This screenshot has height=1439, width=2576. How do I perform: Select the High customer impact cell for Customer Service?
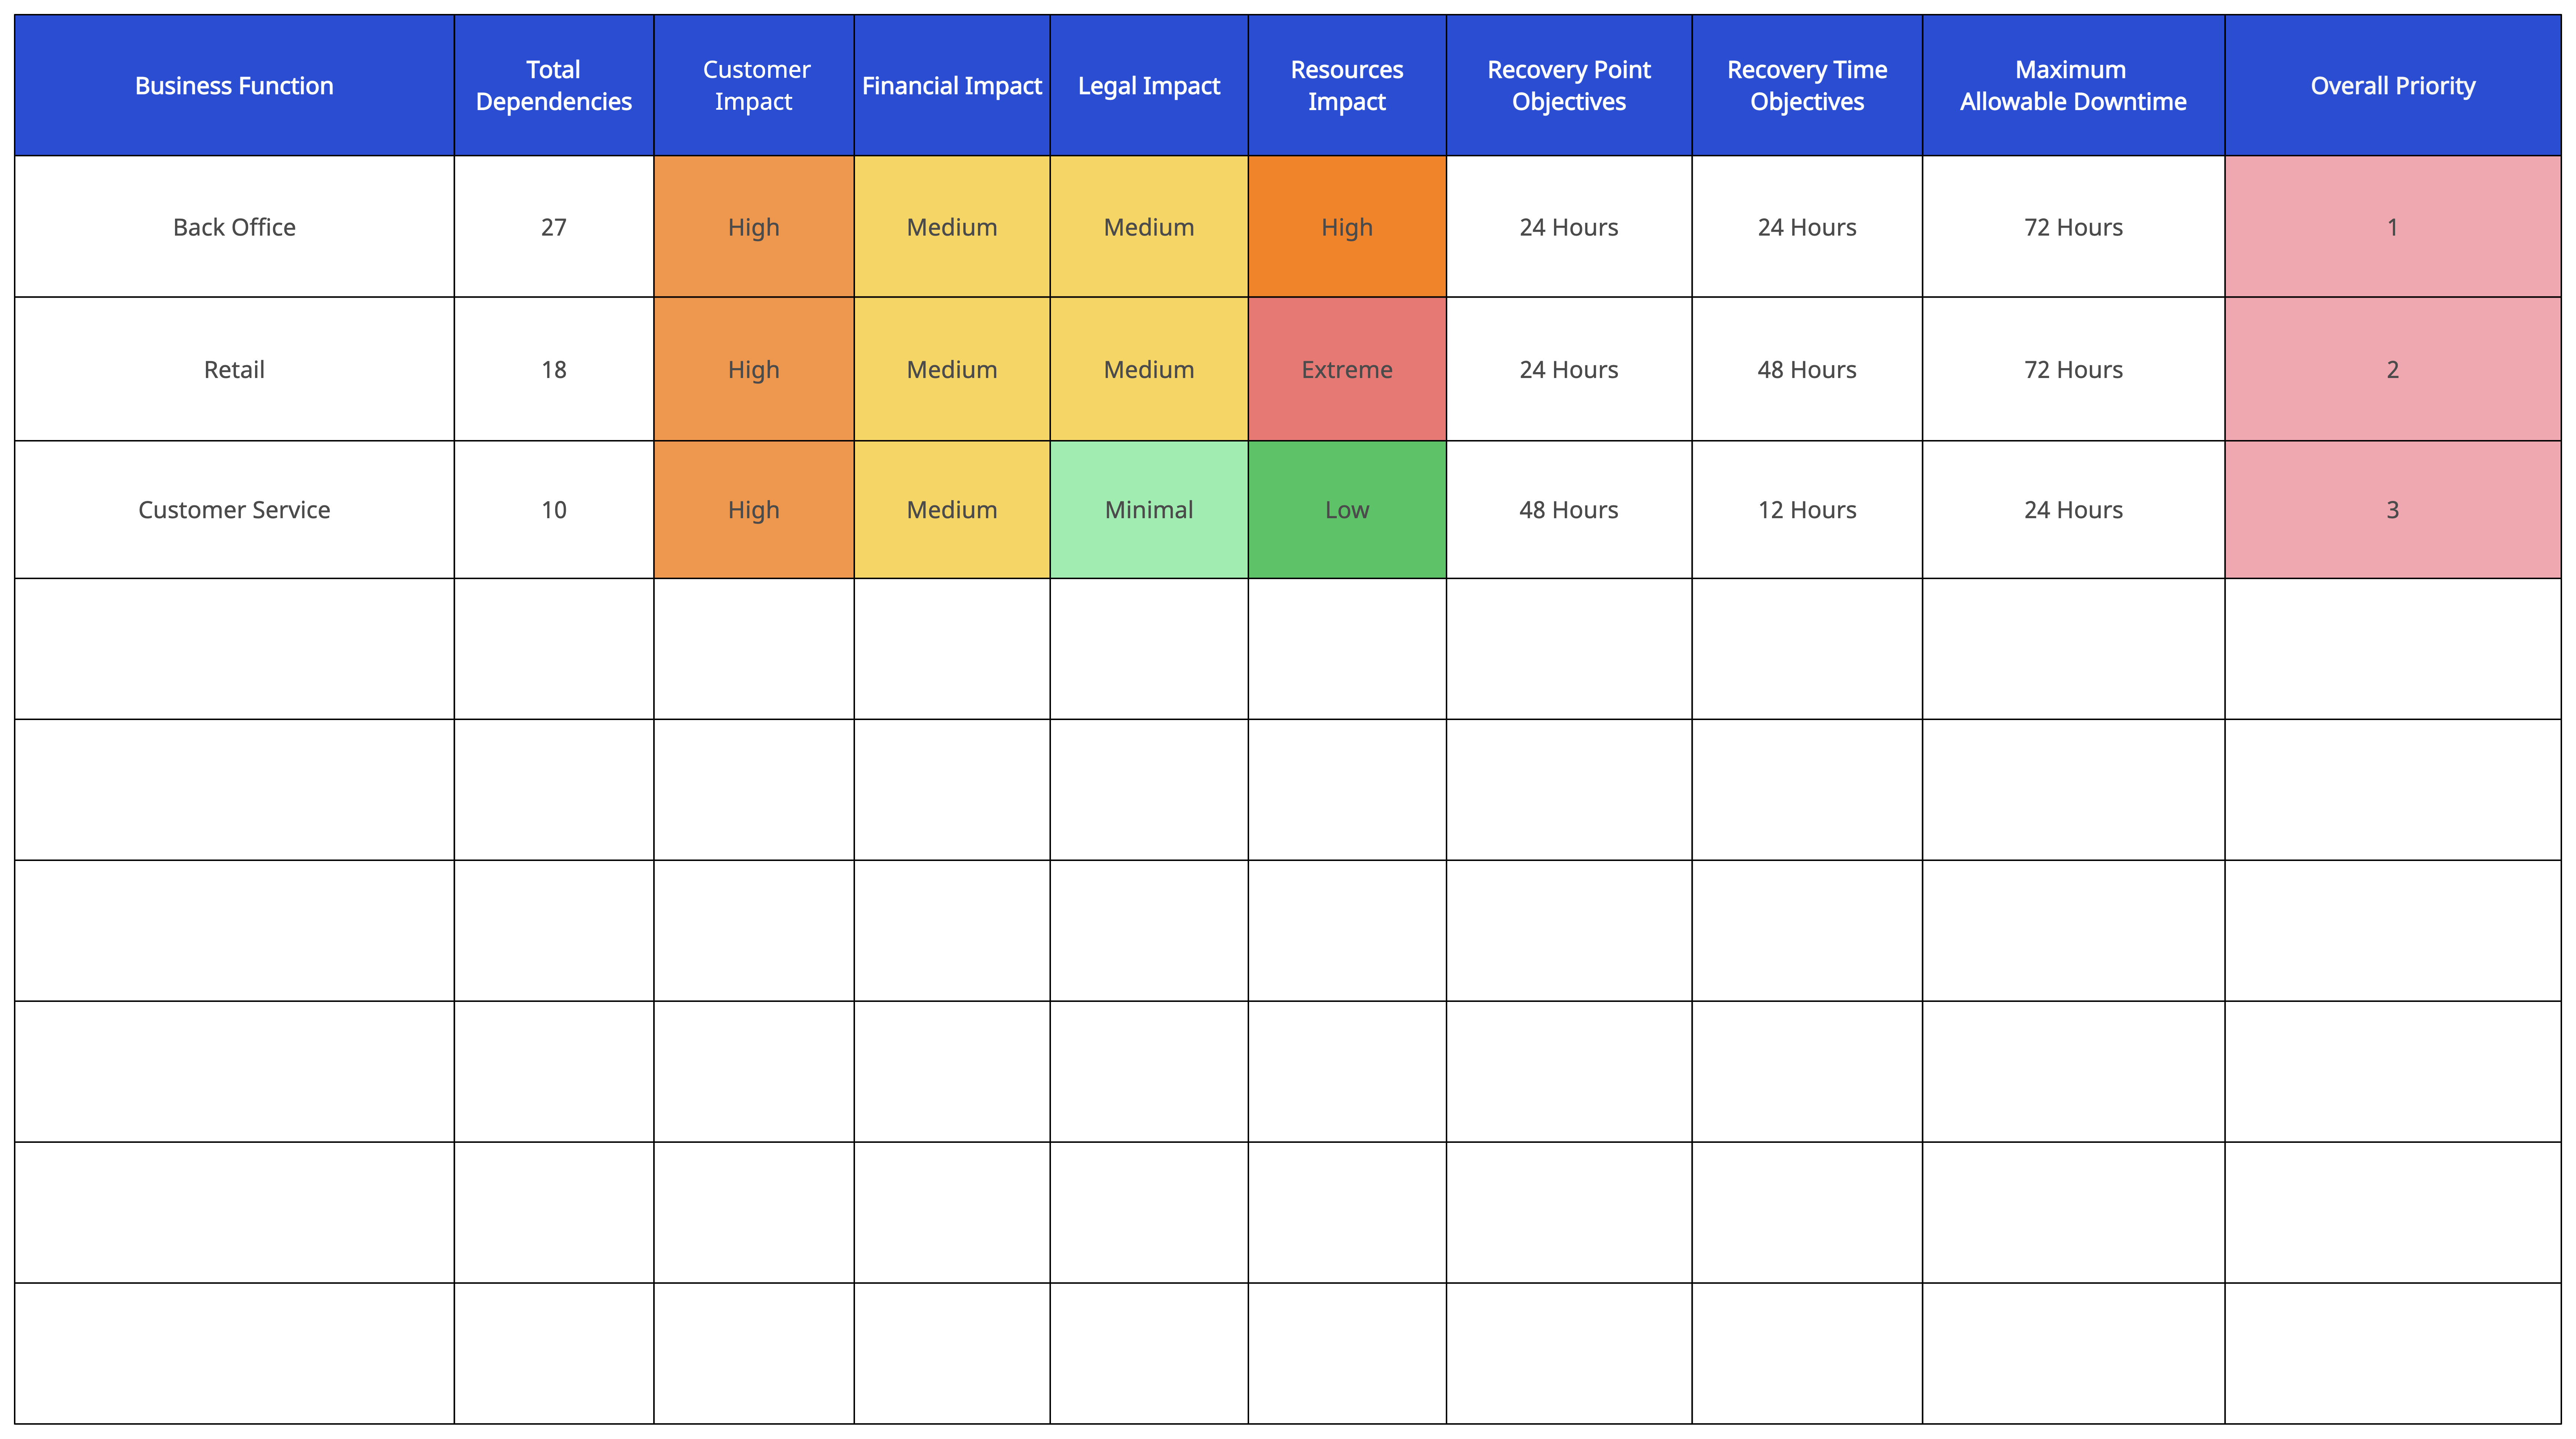(x=752, y=510)
